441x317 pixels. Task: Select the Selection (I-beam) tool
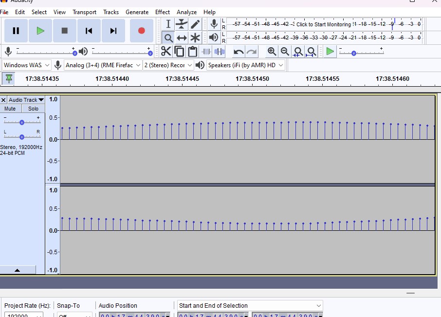click(x=168, y=24)
